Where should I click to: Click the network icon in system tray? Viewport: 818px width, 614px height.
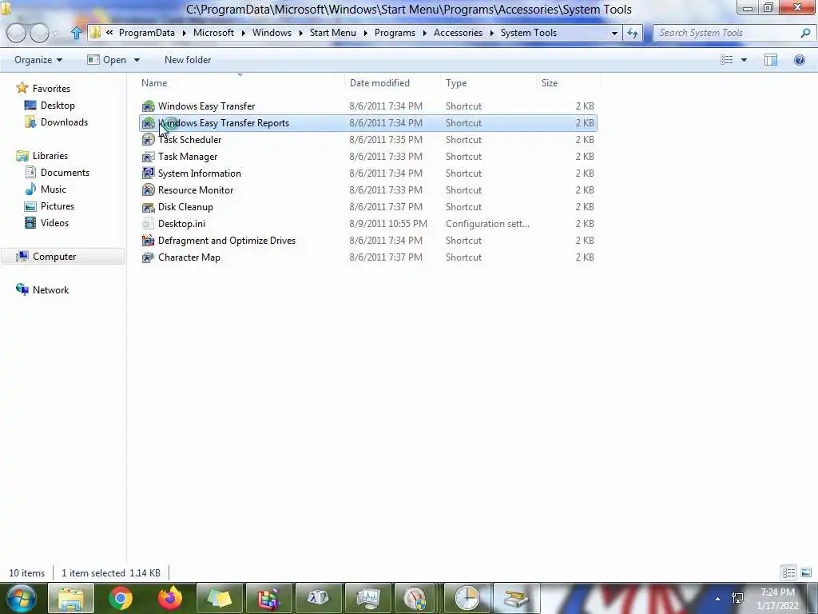coord(737,598)
